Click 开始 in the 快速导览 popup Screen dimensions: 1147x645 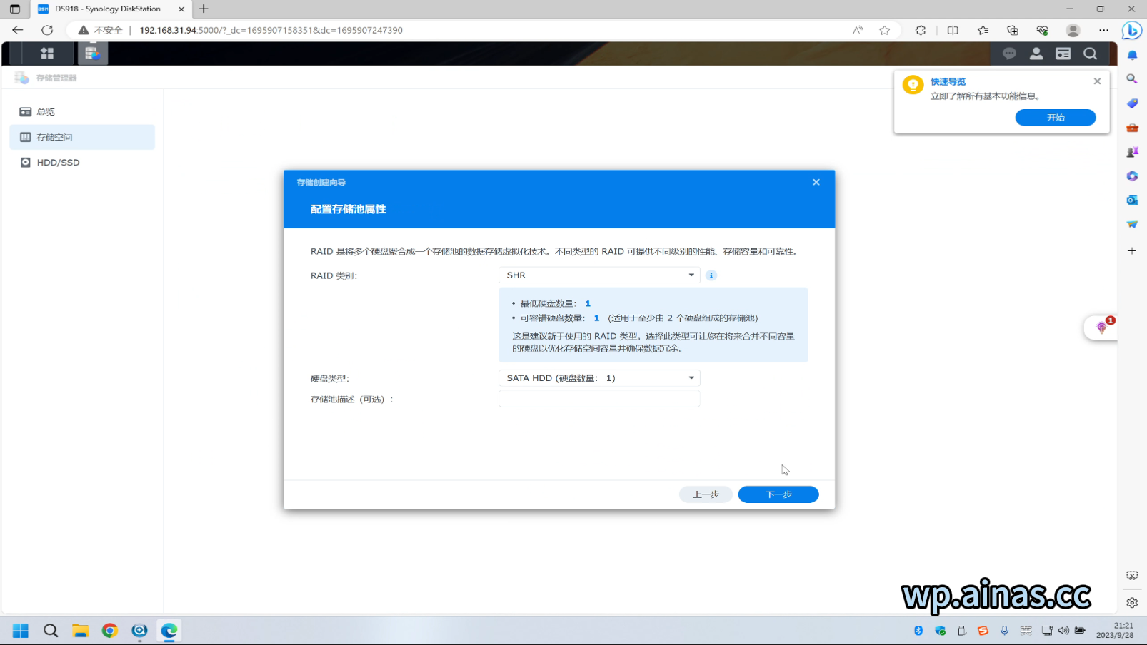[1055, 117]
